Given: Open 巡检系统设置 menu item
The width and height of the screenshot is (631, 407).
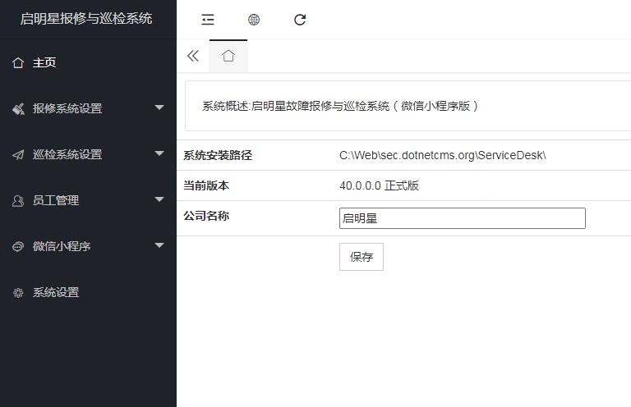Looking at the screenshot, I should click(x=67, y=154).
